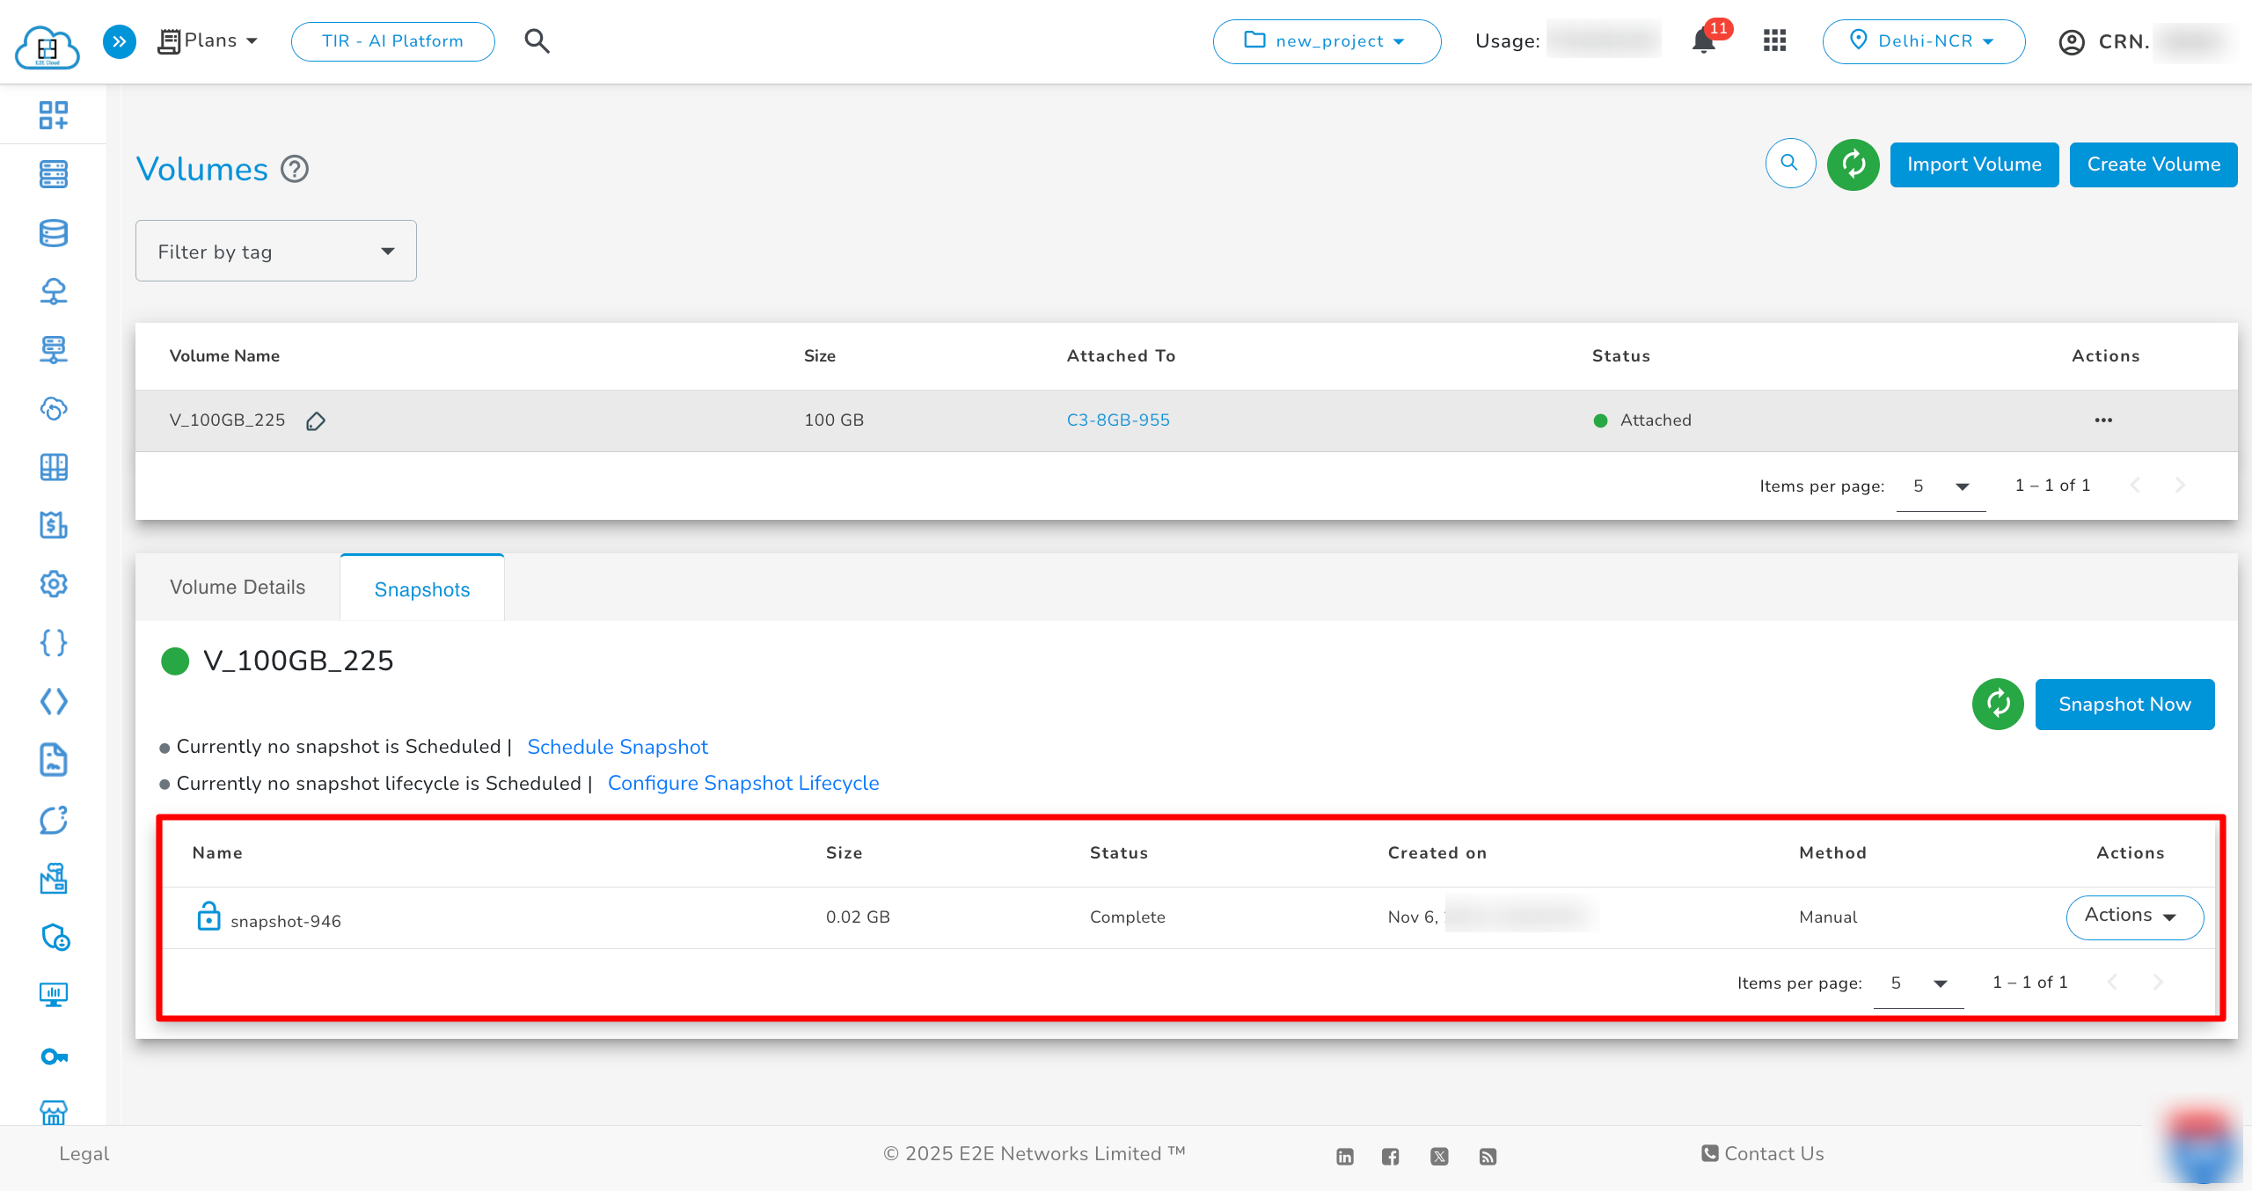Refresh snapshots next to Snapshot Now
Image resolution: width=2252 pixels, height=1191 pixels.
click(1998, 704)
